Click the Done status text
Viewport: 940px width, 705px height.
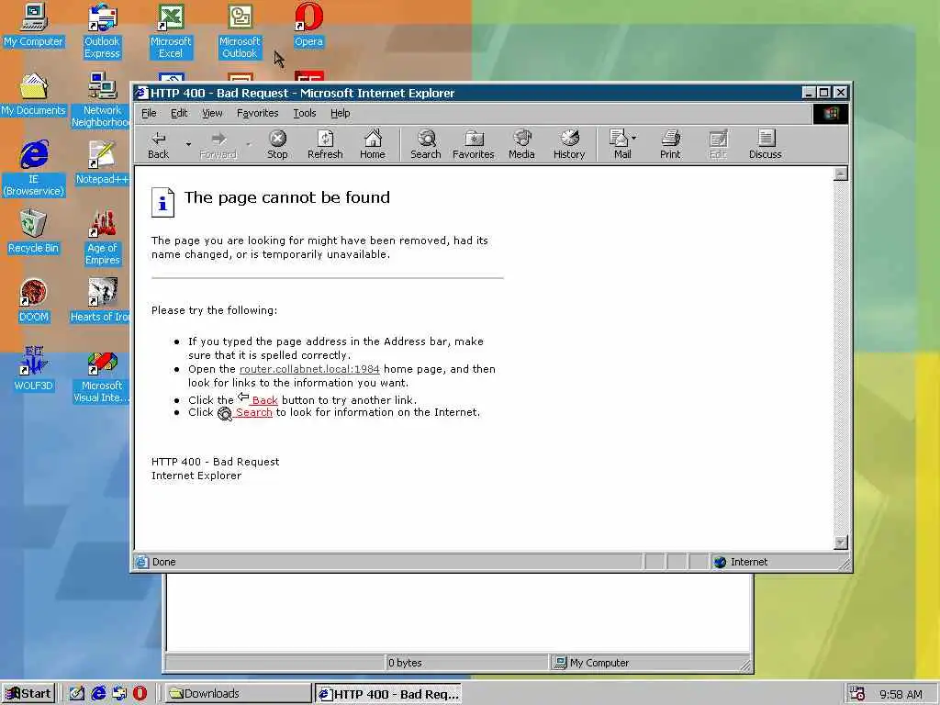tap(163, 562)
